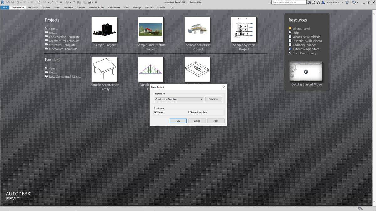The width and height of the screenshot is (376, 211).
Task: Open the Sample Systems Project thumbnail
Action: [x=243, y=29]
